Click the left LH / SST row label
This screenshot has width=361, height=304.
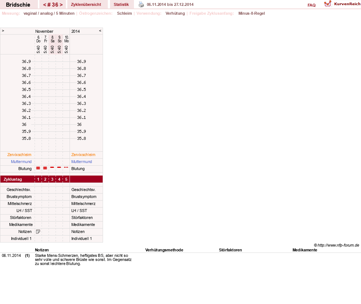(24, 211)
